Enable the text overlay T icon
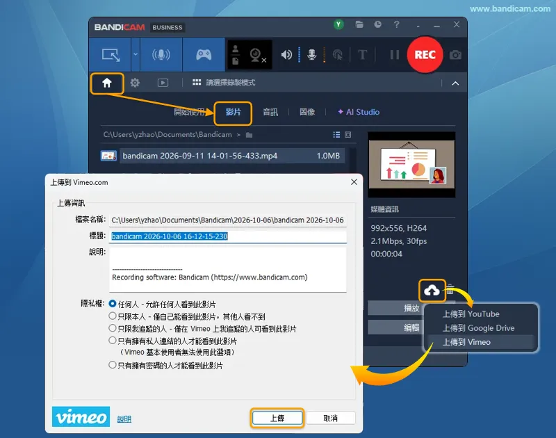Screen dimensions: 556x438 coord(362,55)
